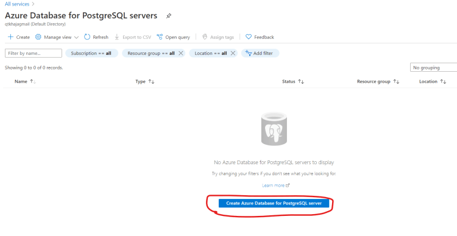This screenshot has width=457, height=236.
Task: Click Export to CSV
Action: (x=133, y=37)
